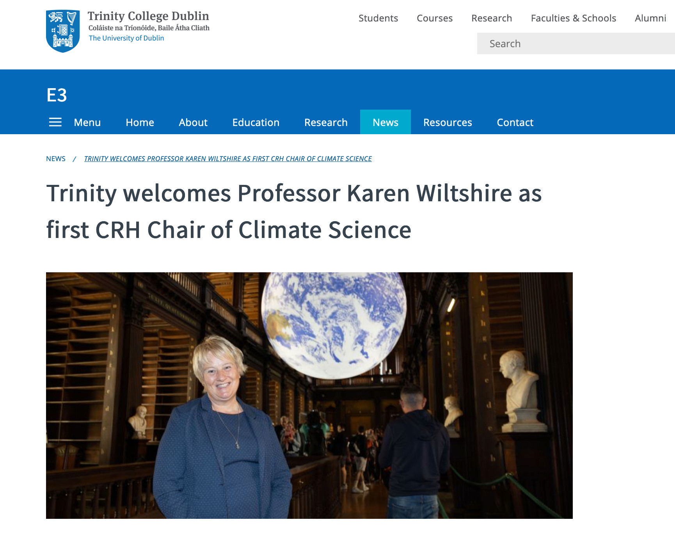Open Faculties & Schools link
Viewport: 675px width, 536px height.
(574, 18)
